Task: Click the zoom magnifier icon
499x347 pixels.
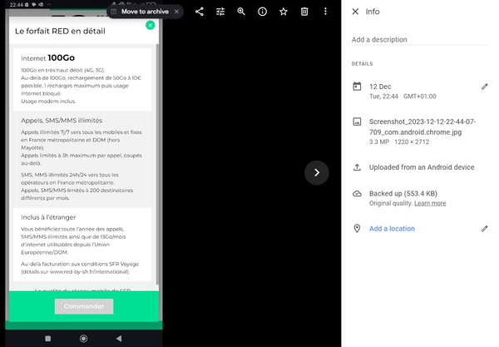Action: pos(241,12)
